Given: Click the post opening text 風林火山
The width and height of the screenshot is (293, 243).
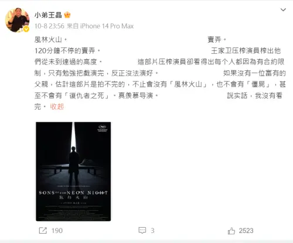Looking at the screenshot, I should pyautogui.click(x=48, y=40).
